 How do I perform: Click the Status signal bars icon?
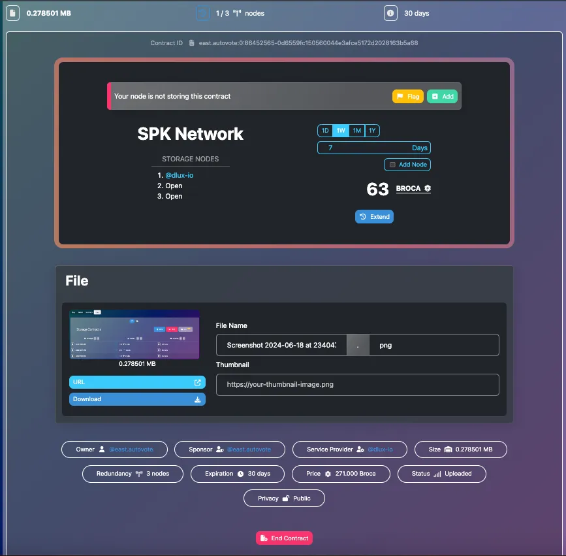437,474
